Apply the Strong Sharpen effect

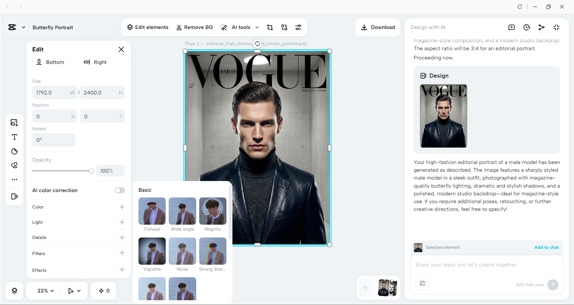[x=213, y=251]
